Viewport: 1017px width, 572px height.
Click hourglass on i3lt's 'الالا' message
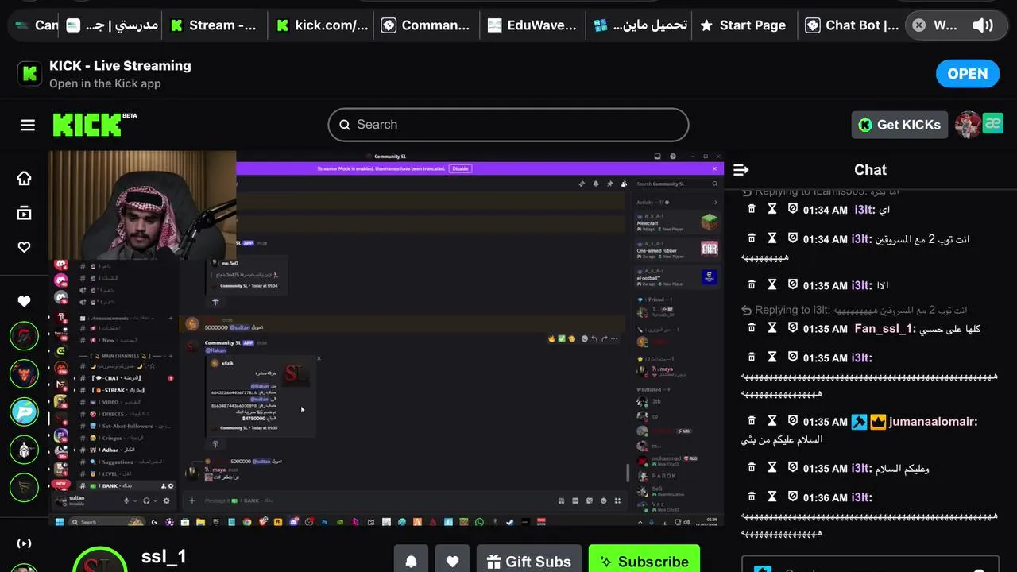click(x=772, y=284)
